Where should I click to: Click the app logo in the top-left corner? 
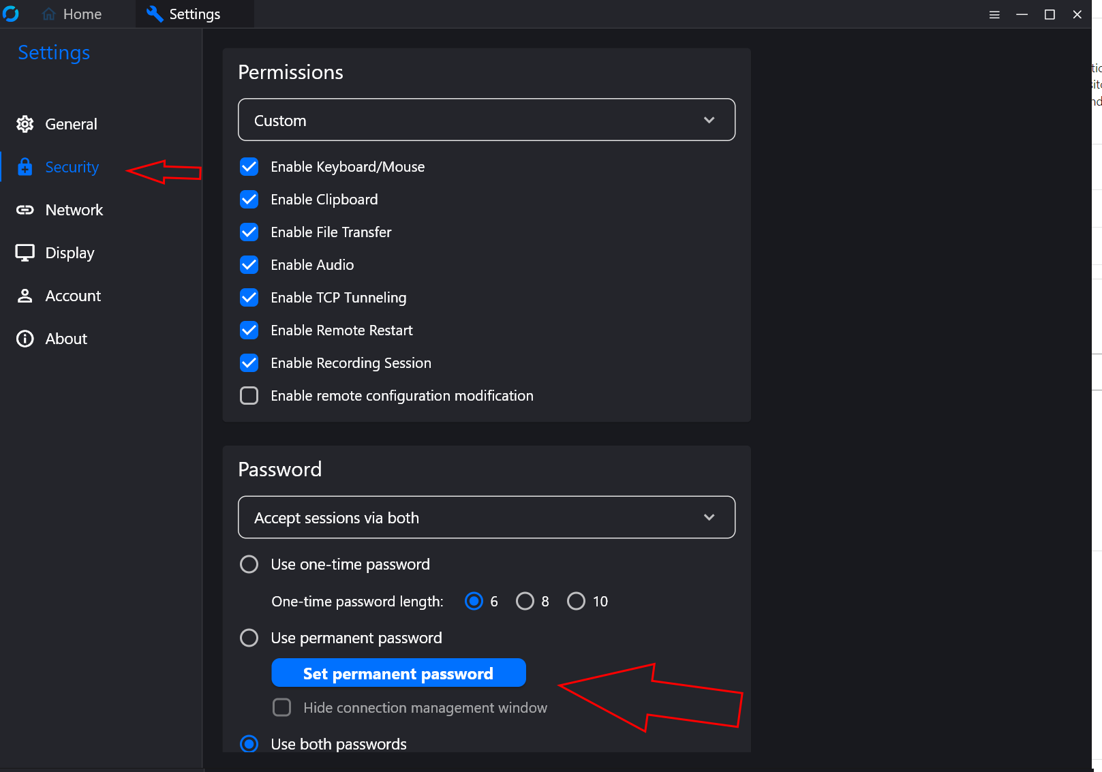pyautogui.click(x=12, y=14)
